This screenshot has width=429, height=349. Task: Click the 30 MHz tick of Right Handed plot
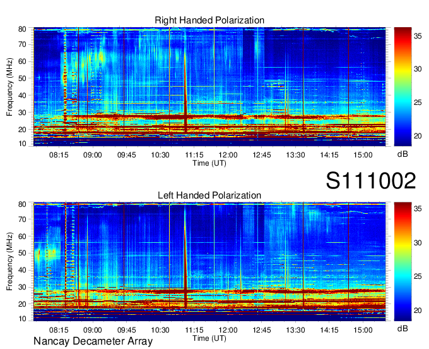coord(22,113)
